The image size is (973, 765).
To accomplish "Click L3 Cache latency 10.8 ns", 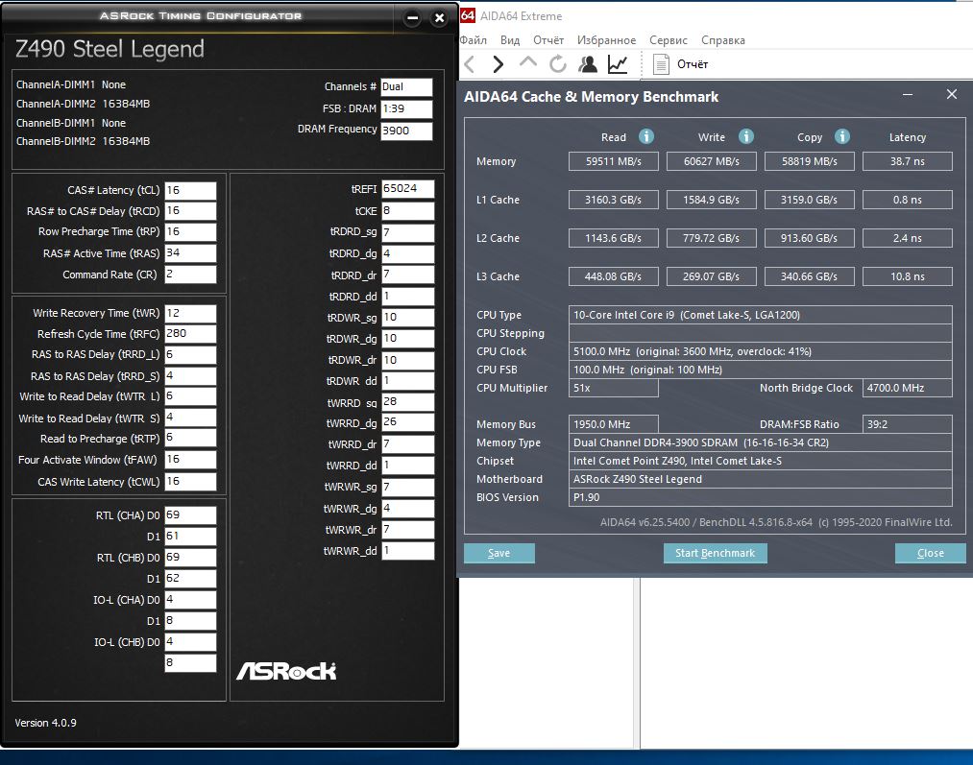I will pos(908,276).
